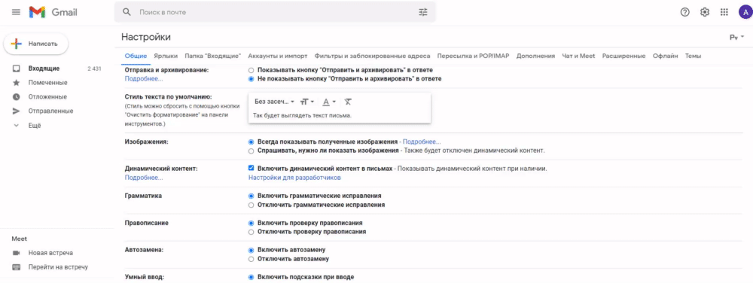Click Подробнее under Динамический контент
Viewport: 753px width, 283px height.
point(144,178)
